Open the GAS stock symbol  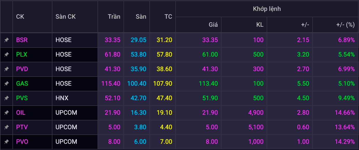click(22, 84)
